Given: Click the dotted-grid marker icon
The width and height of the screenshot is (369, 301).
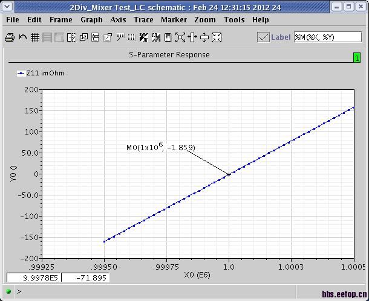Looking at the screenshot, I should pyautogui.click(x=120, y=37).
